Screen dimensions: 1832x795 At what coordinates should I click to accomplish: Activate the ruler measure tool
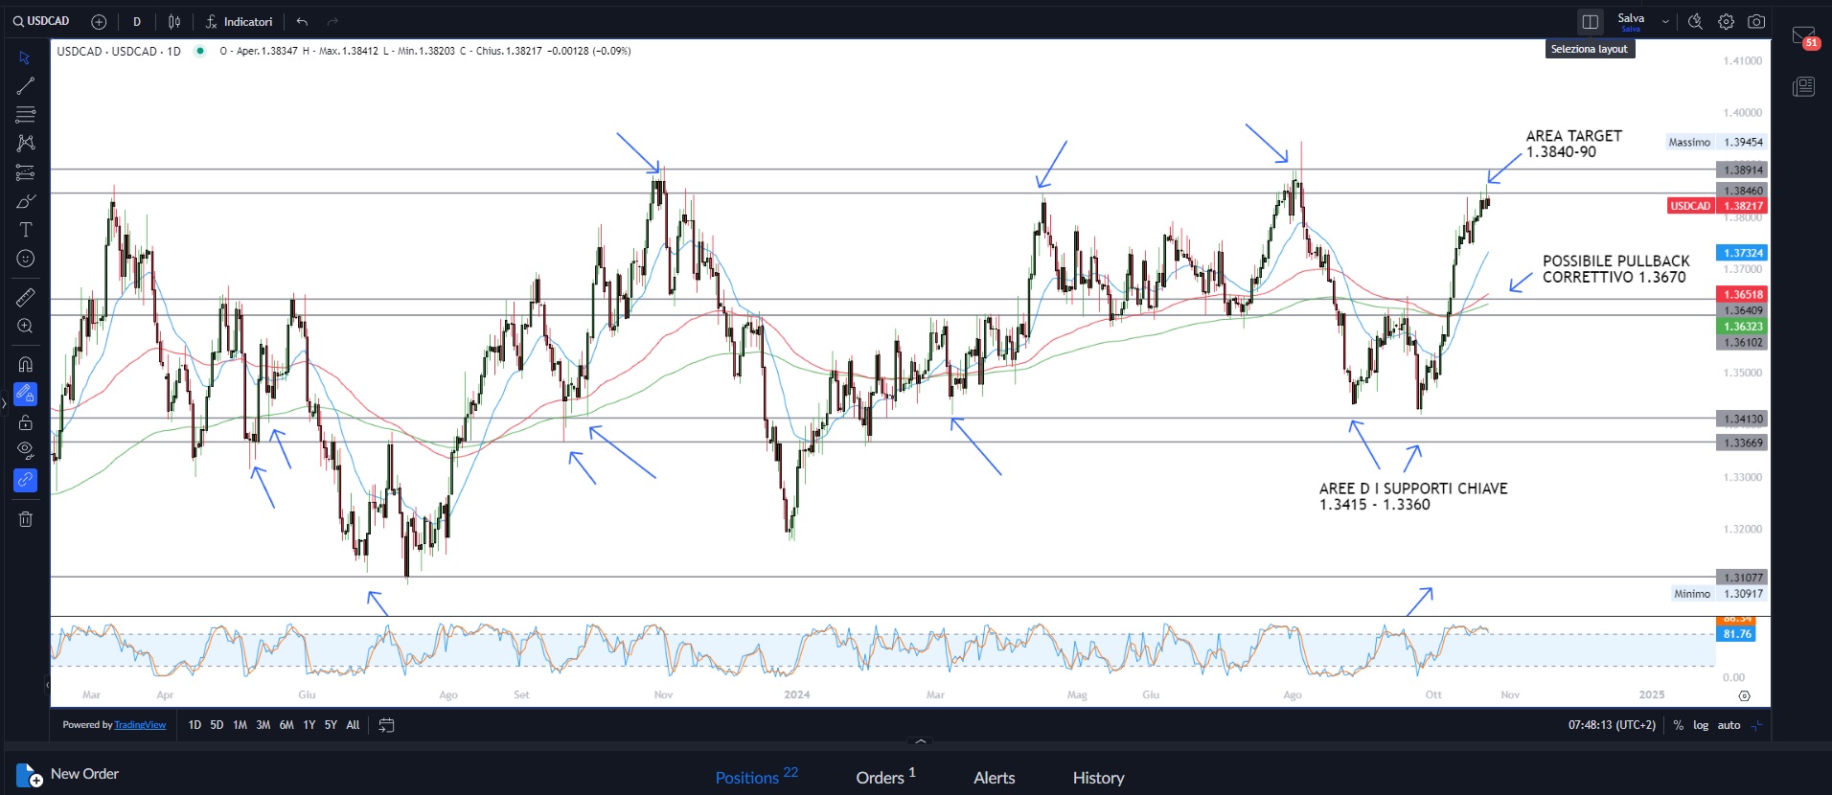(x=26, y=297)
